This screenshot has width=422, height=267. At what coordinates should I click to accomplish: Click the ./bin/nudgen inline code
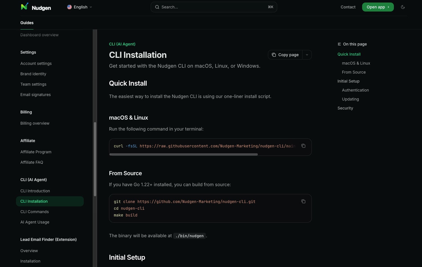(189, 236)
